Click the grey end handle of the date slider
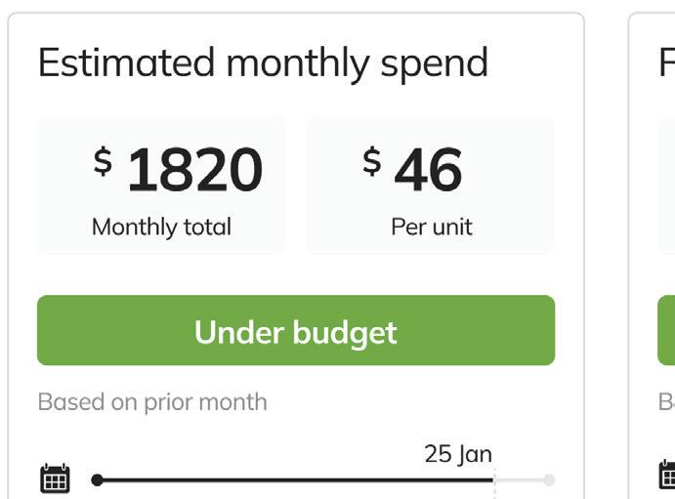 [x=549, y=479]
